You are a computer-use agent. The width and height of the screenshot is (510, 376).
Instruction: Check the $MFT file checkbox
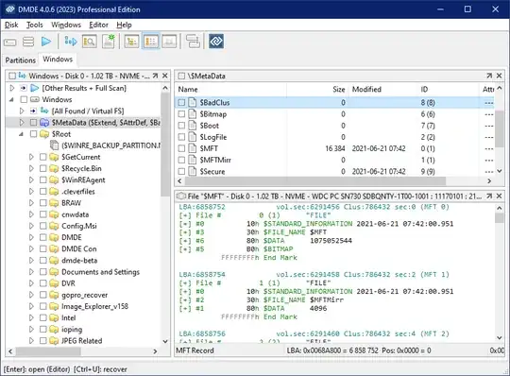(181, 148)
